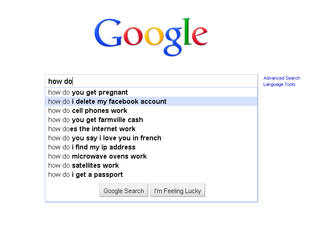Click the Google Search button
334x225 pixels.
pos(124,190)
